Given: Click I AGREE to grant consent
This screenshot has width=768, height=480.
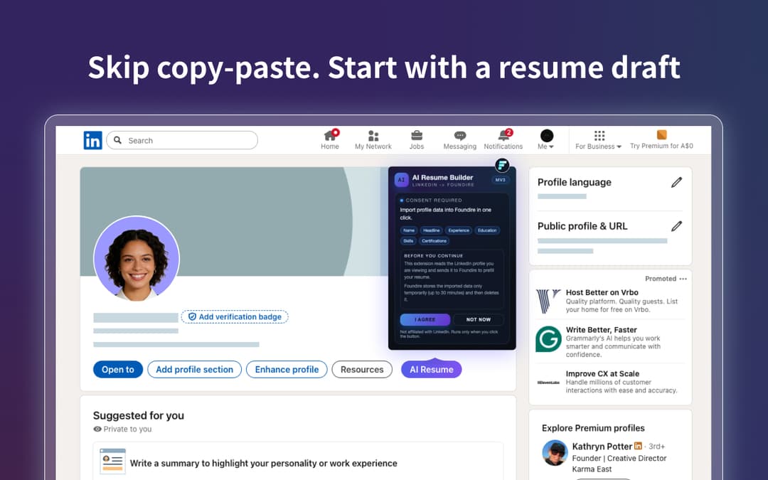Looking at the screenshot, I should click(x=425, y=319).
